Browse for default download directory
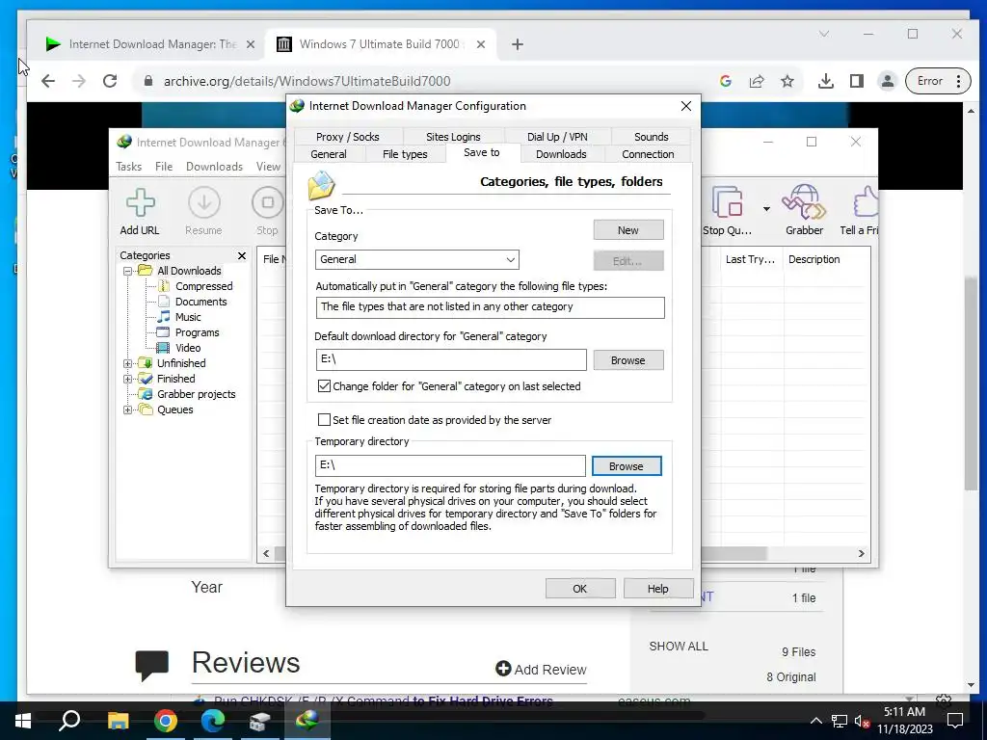987x740 pixels. click(x=628, y=360)
